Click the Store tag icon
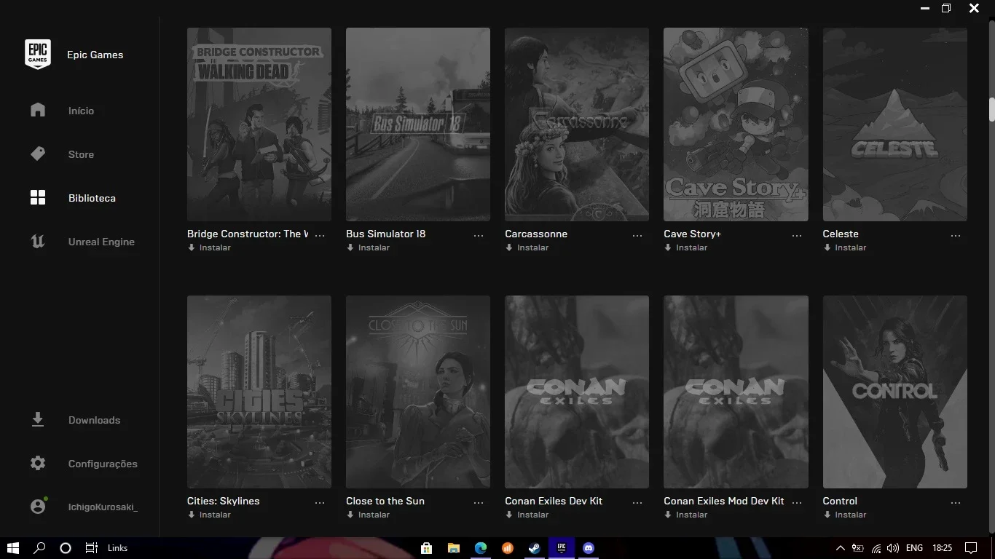Screen dimensions: 995x559 38,154
